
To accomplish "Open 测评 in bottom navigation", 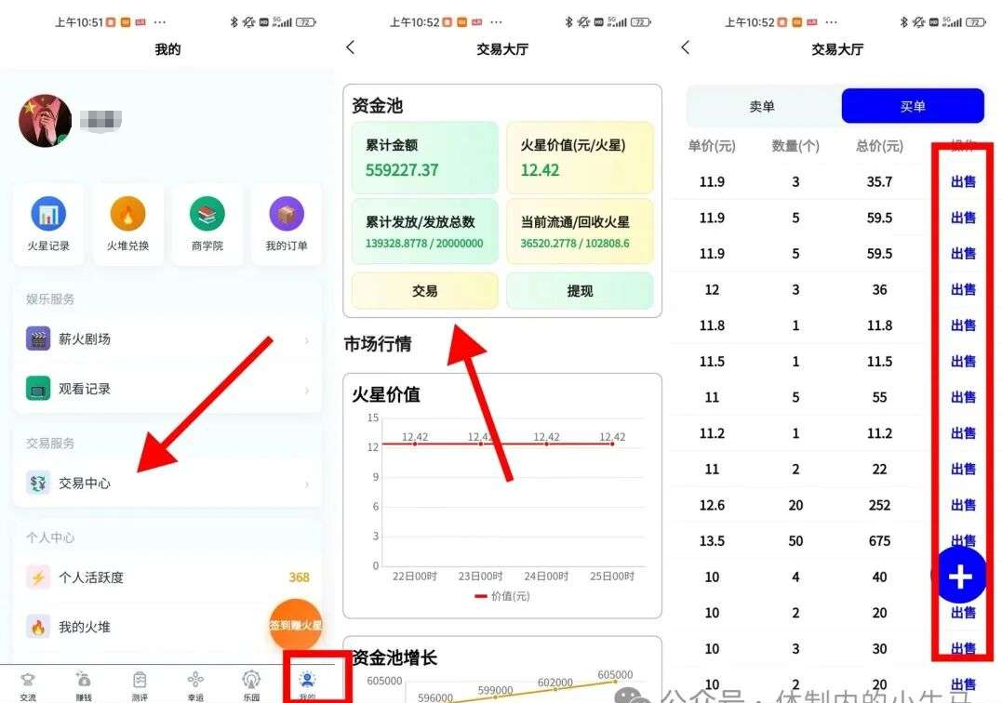I will point(140,683).
